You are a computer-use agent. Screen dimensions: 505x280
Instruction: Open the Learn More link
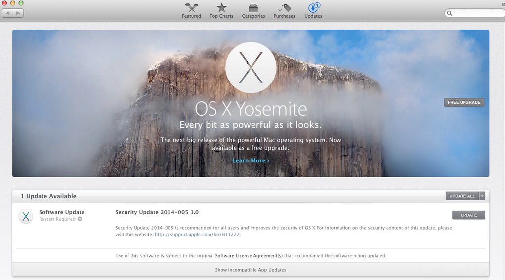click(251, 160)
